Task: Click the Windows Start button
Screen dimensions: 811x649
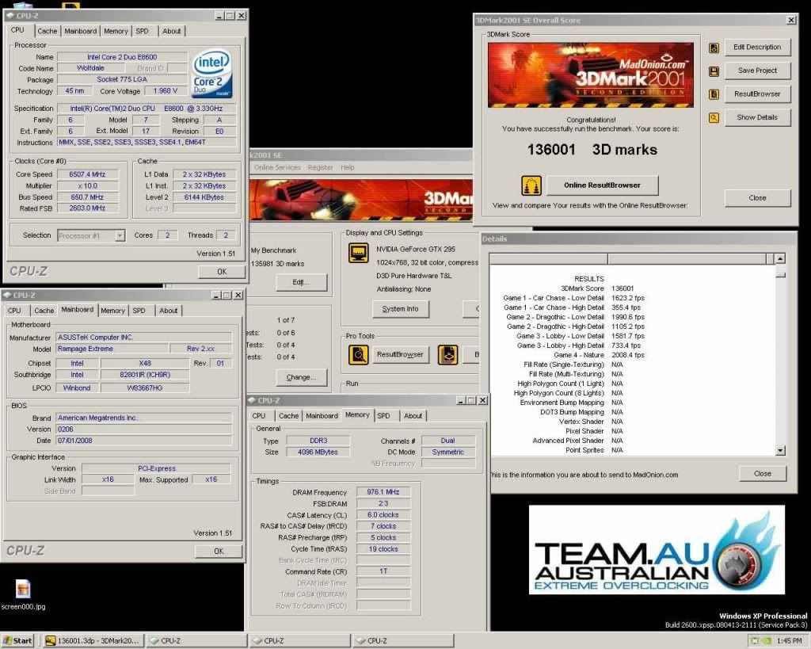Action: pos(18,640)
